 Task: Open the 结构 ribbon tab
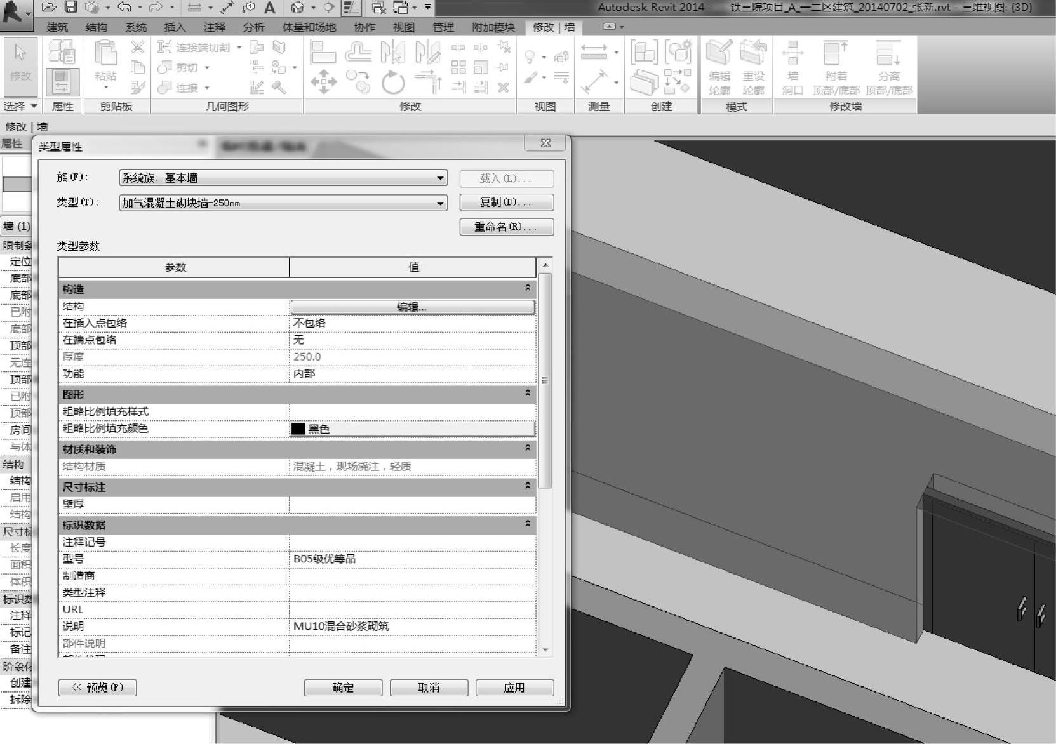(97, 27)
